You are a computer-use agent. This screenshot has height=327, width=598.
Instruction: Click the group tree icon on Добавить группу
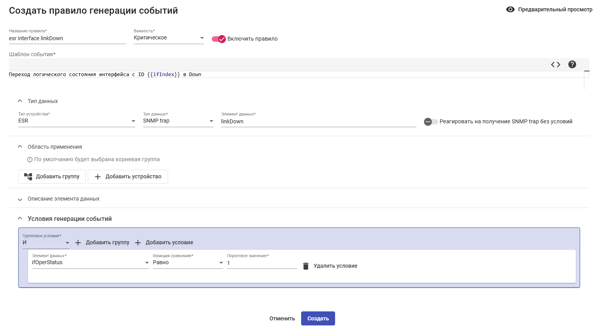[28, 176]
